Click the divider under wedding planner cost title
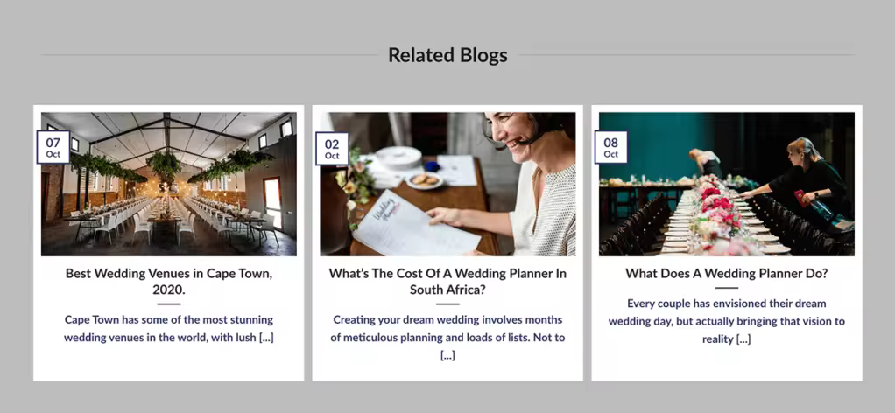The height and width of the screenshot is (413, 895). pyautogui.click(x=447, y=304)
